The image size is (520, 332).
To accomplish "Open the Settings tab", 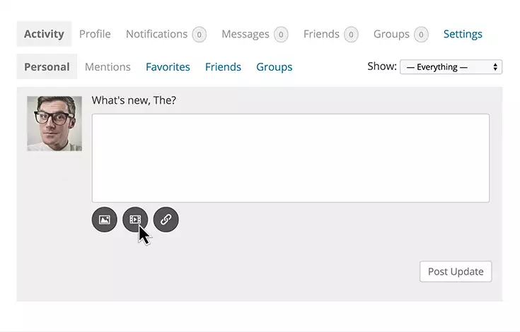I will [463, 34].
